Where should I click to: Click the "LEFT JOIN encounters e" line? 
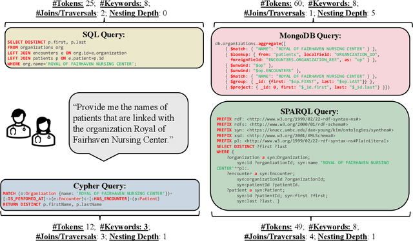(67, 53)
